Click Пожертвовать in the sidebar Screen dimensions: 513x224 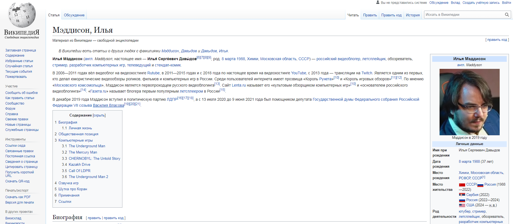16,77
